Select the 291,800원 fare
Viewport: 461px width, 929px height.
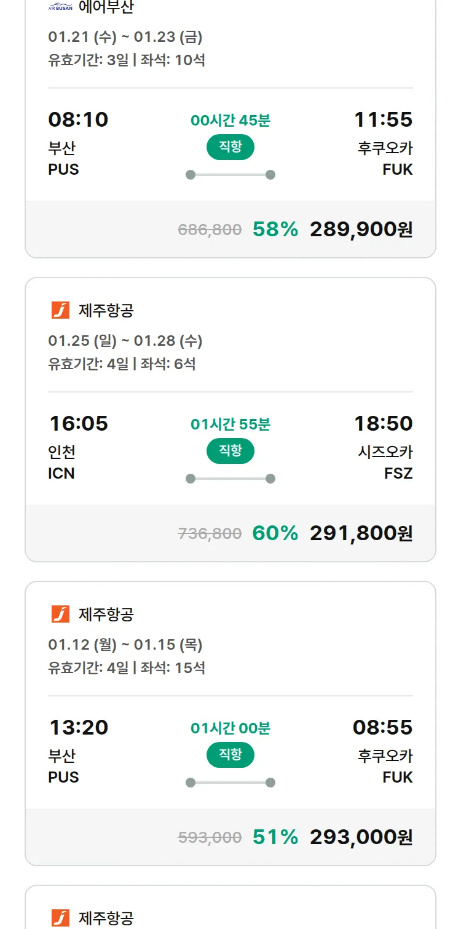tap(361, 533)
